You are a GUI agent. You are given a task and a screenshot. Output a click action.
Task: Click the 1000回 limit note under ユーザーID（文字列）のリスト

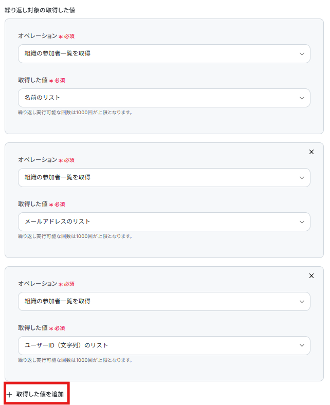point(75,360)
